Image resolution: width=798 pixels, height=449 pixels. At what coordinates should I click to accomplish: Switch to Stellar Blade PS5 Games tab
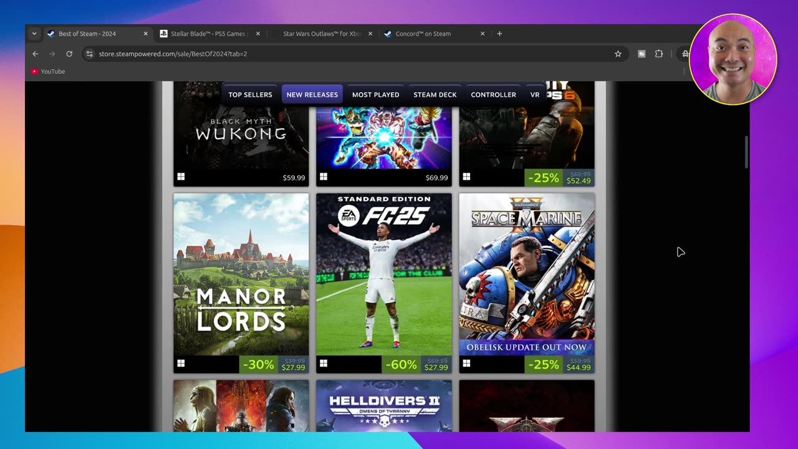[x=209, y=34]
